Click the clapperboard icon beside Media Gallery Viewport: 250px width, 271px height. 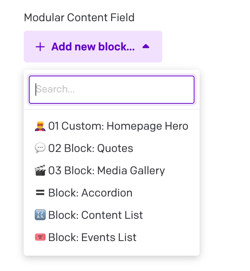click(x=40, y=171)
